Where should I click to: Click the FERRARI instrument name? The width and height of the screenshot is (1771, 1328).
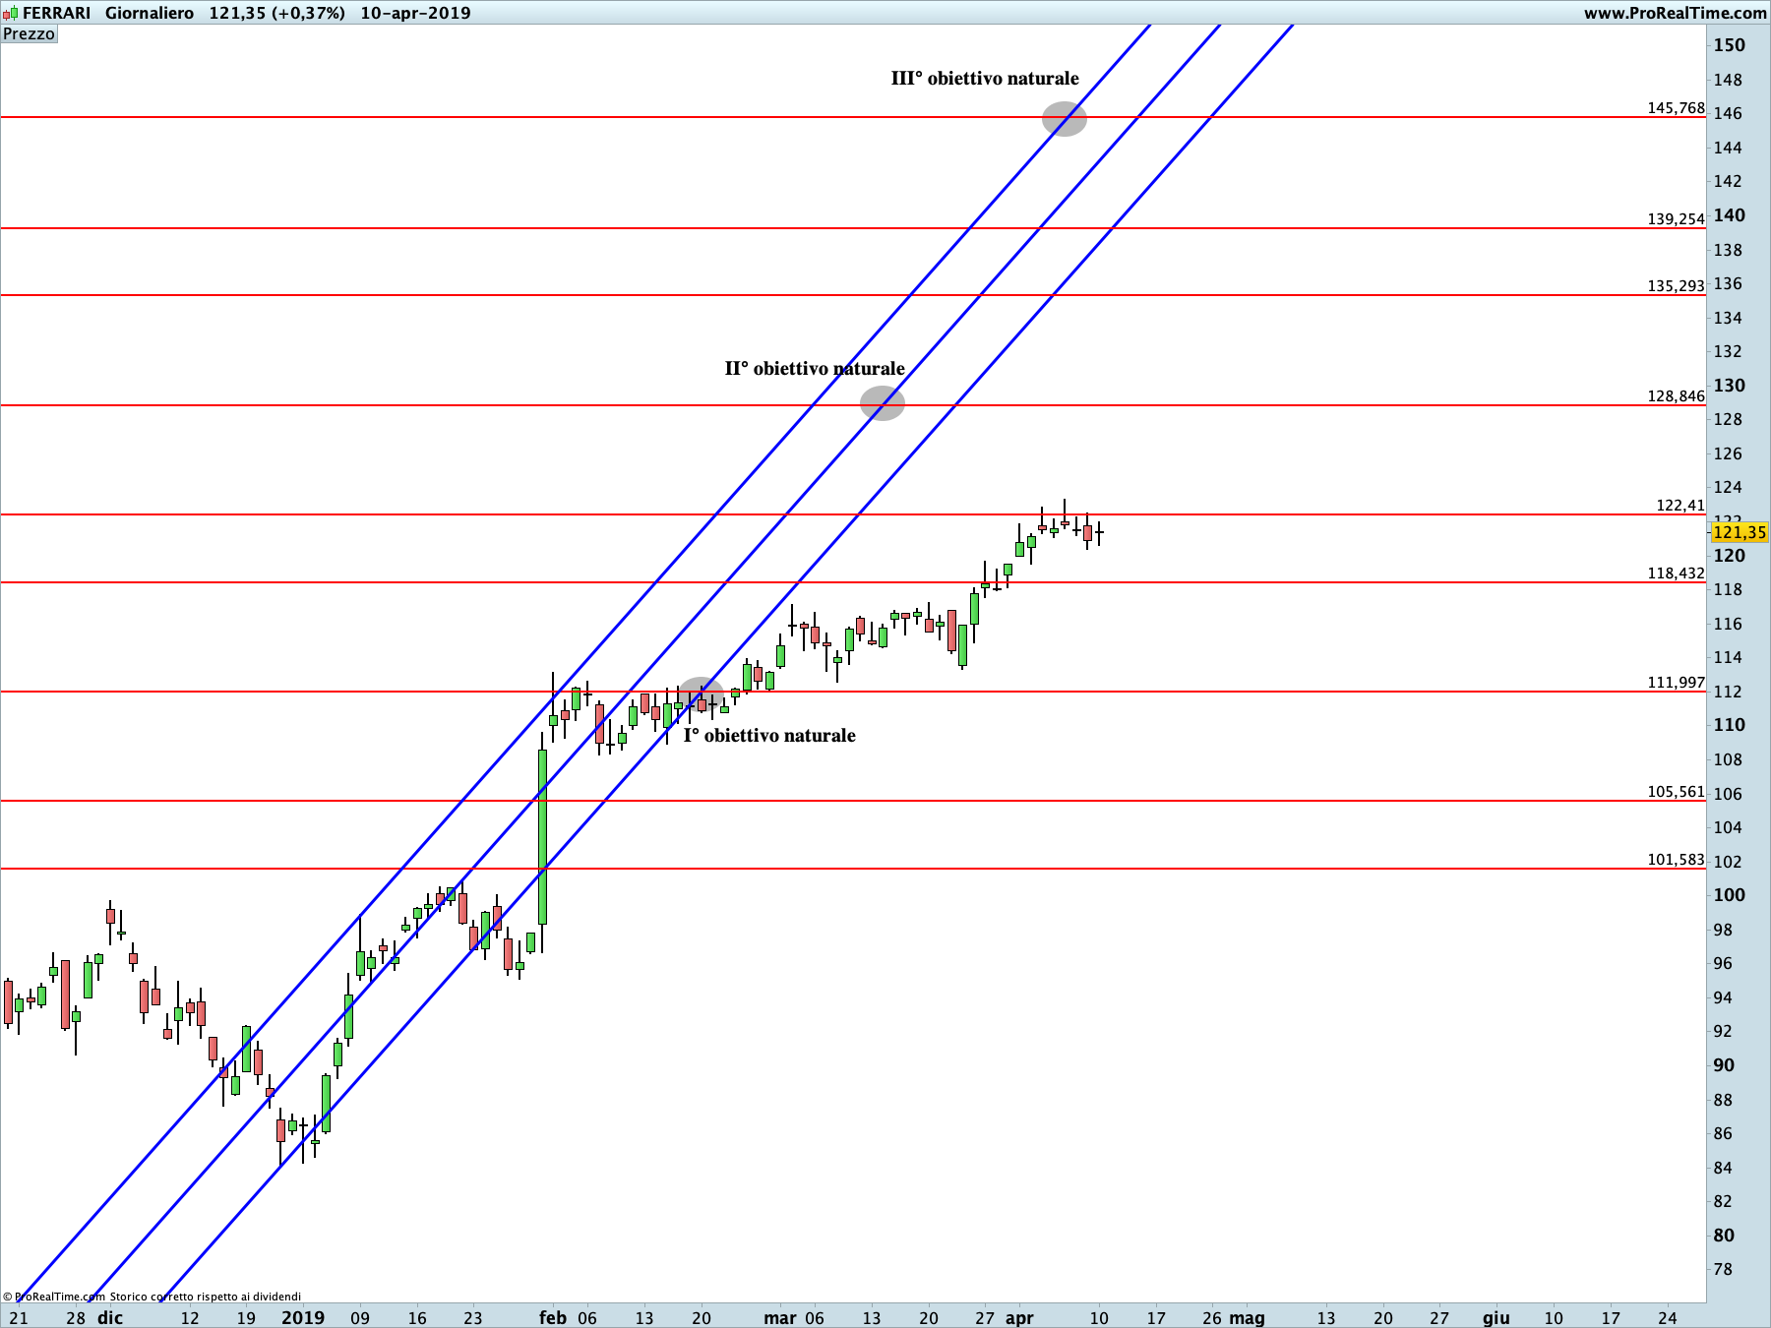56,13
